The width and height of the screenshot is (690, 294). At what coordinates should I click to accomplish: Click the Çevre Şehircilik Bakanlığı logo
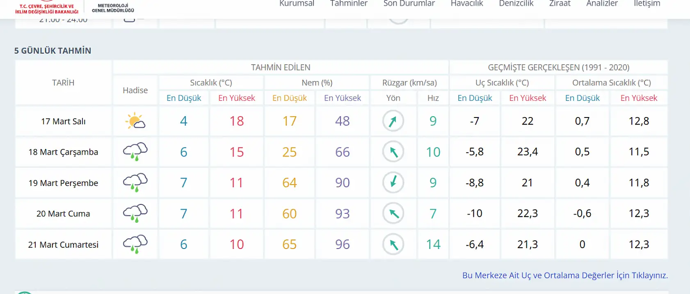pyautogui.click(x=47, y=7)
